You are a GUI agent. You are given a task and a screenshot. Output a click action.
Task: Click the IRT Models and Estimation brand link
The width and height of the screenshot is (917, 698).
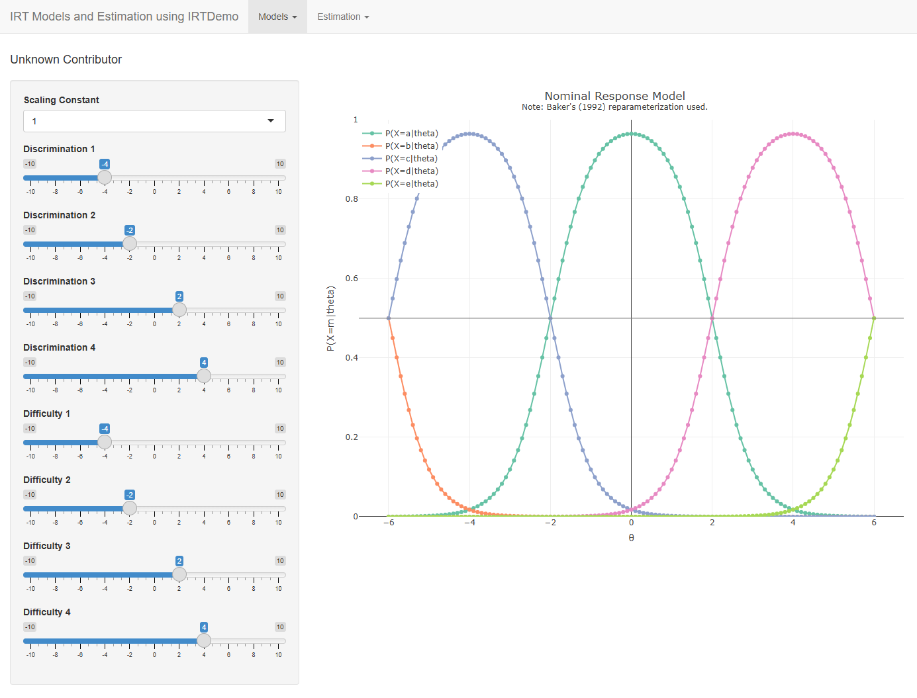(124, 17)
